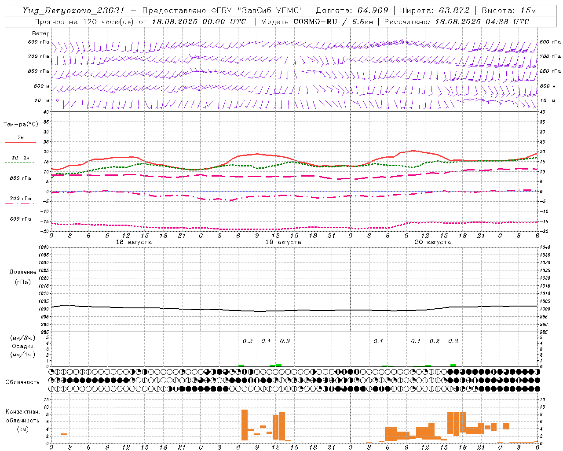Select the Широта: 63.872 header field
This screenshot has height=451, width=563.
(x=435, y=11)
